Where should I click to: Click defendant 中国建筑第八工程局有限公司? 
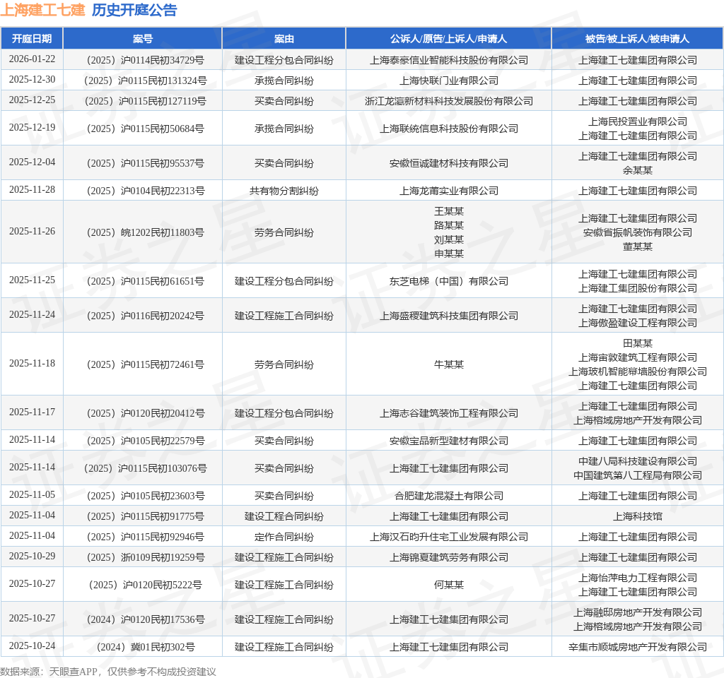click(x=638, y=475)
